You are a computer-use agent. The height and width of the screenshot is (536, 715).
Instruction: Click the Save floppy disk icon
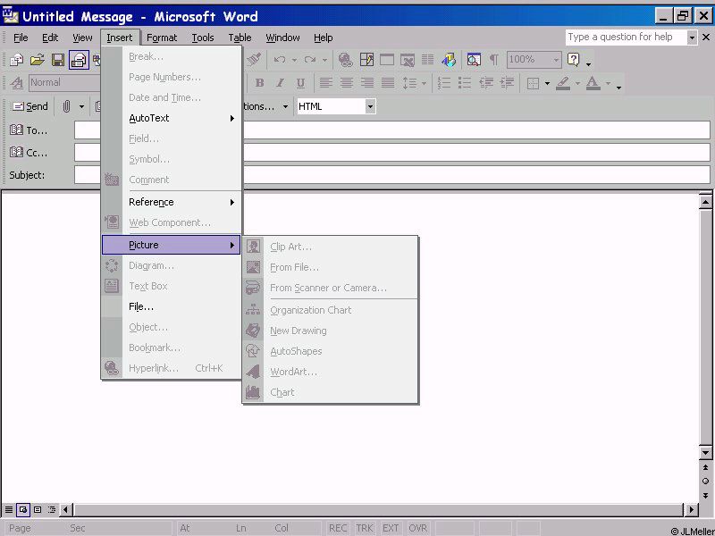pyautogui.click(x=58, y=60)
